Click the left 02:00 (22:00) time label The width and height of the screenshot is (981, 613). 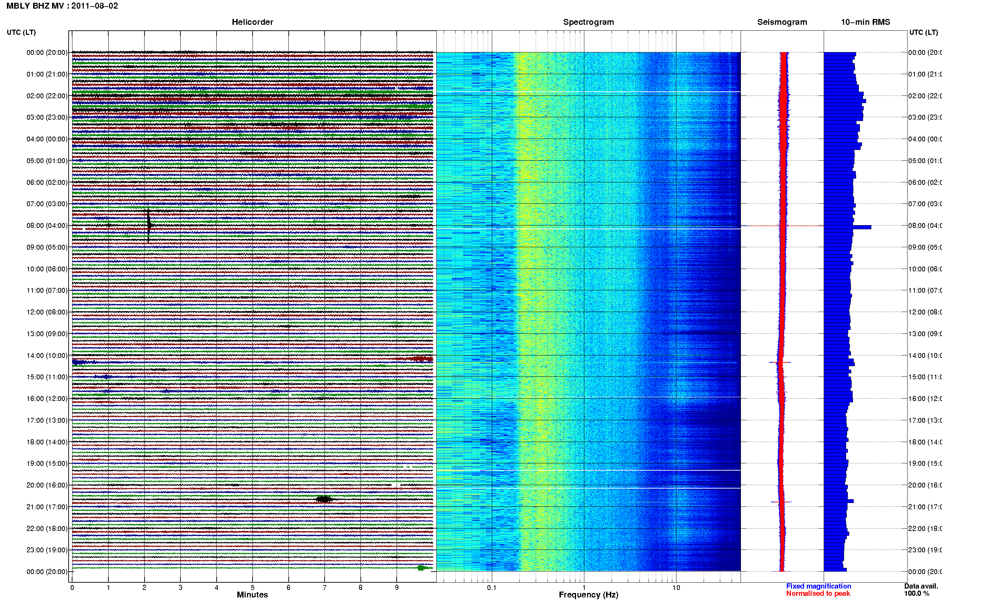[47, 96]
